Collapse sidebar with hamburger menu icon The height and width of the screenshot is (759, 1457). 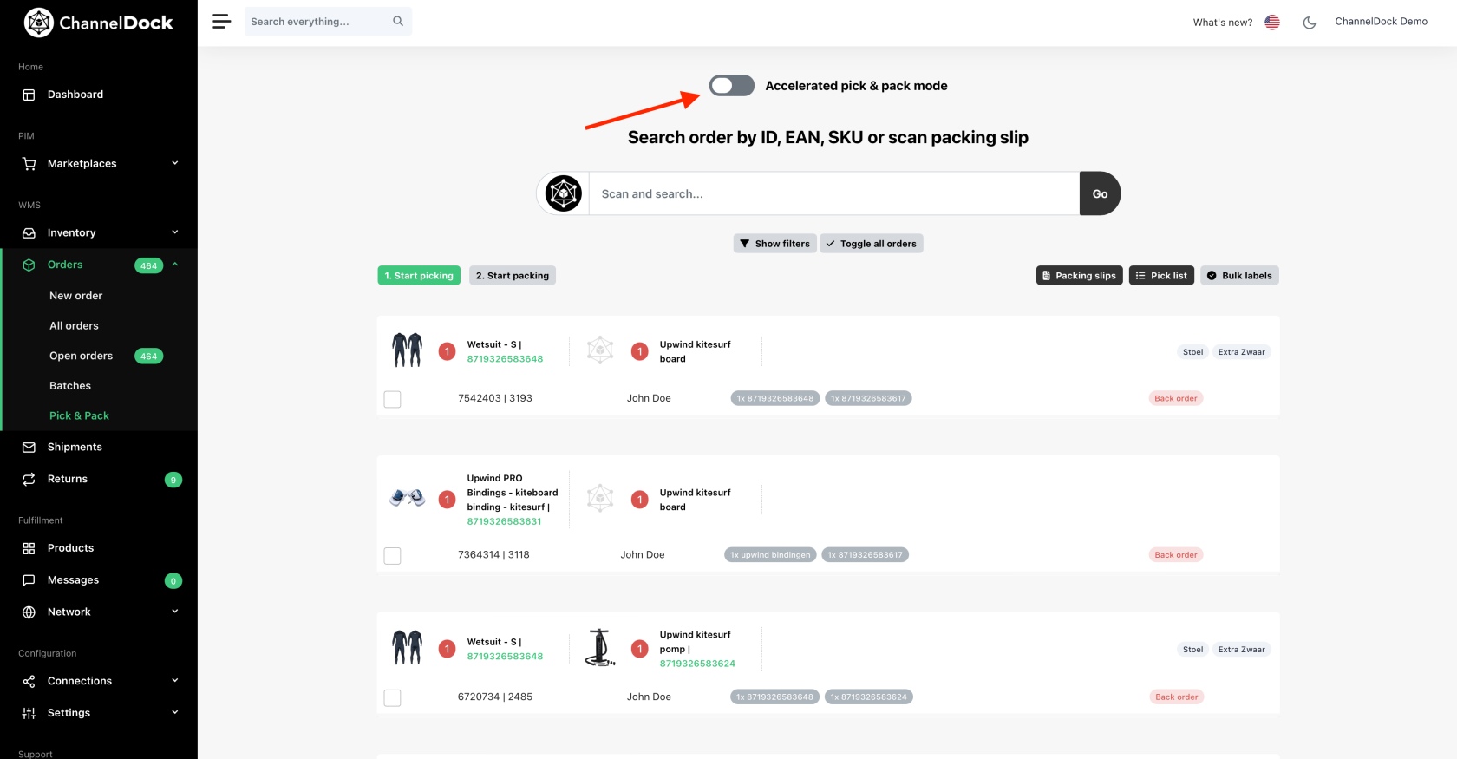click(222, 22)
